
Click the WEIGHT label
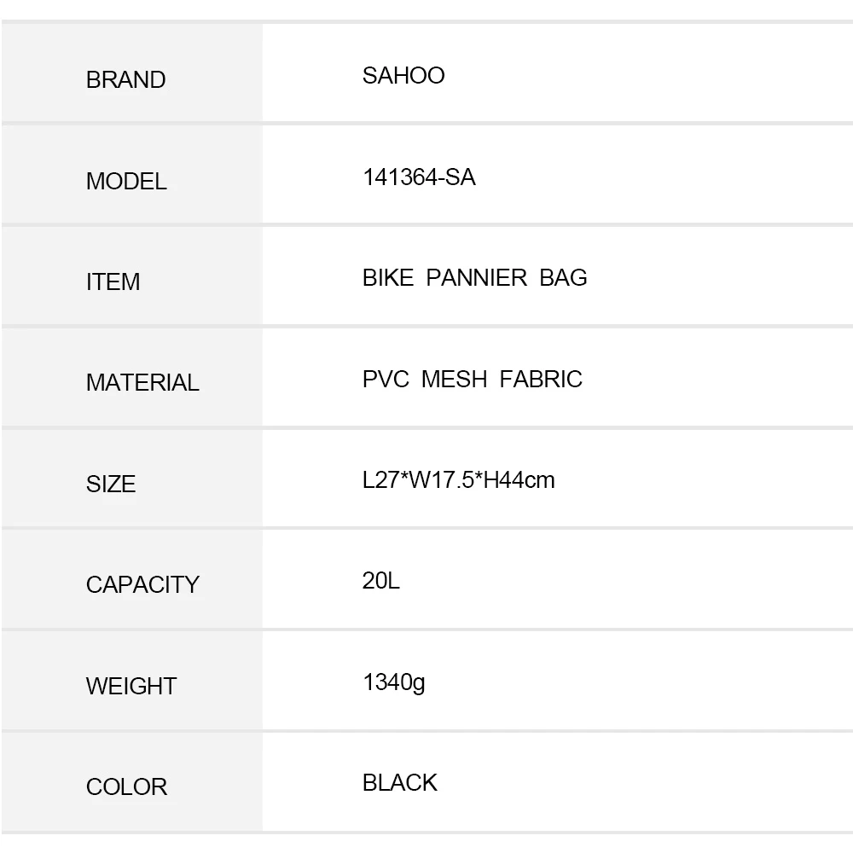(131, 686)
